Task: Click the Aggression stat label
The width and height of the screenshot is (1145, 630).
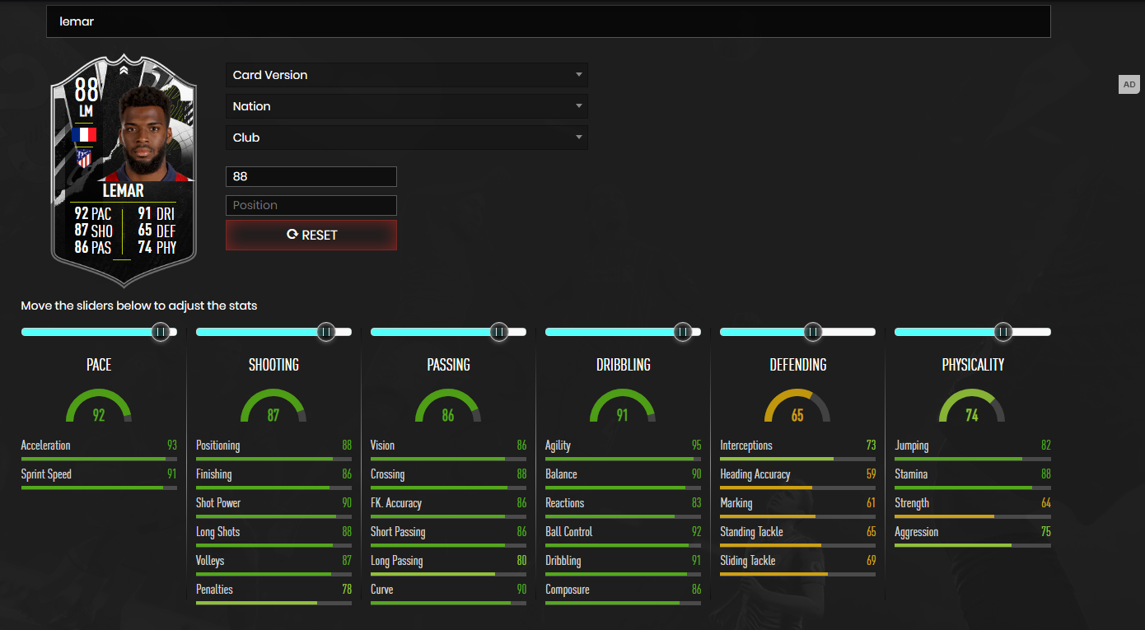Action: click(917, 532)
